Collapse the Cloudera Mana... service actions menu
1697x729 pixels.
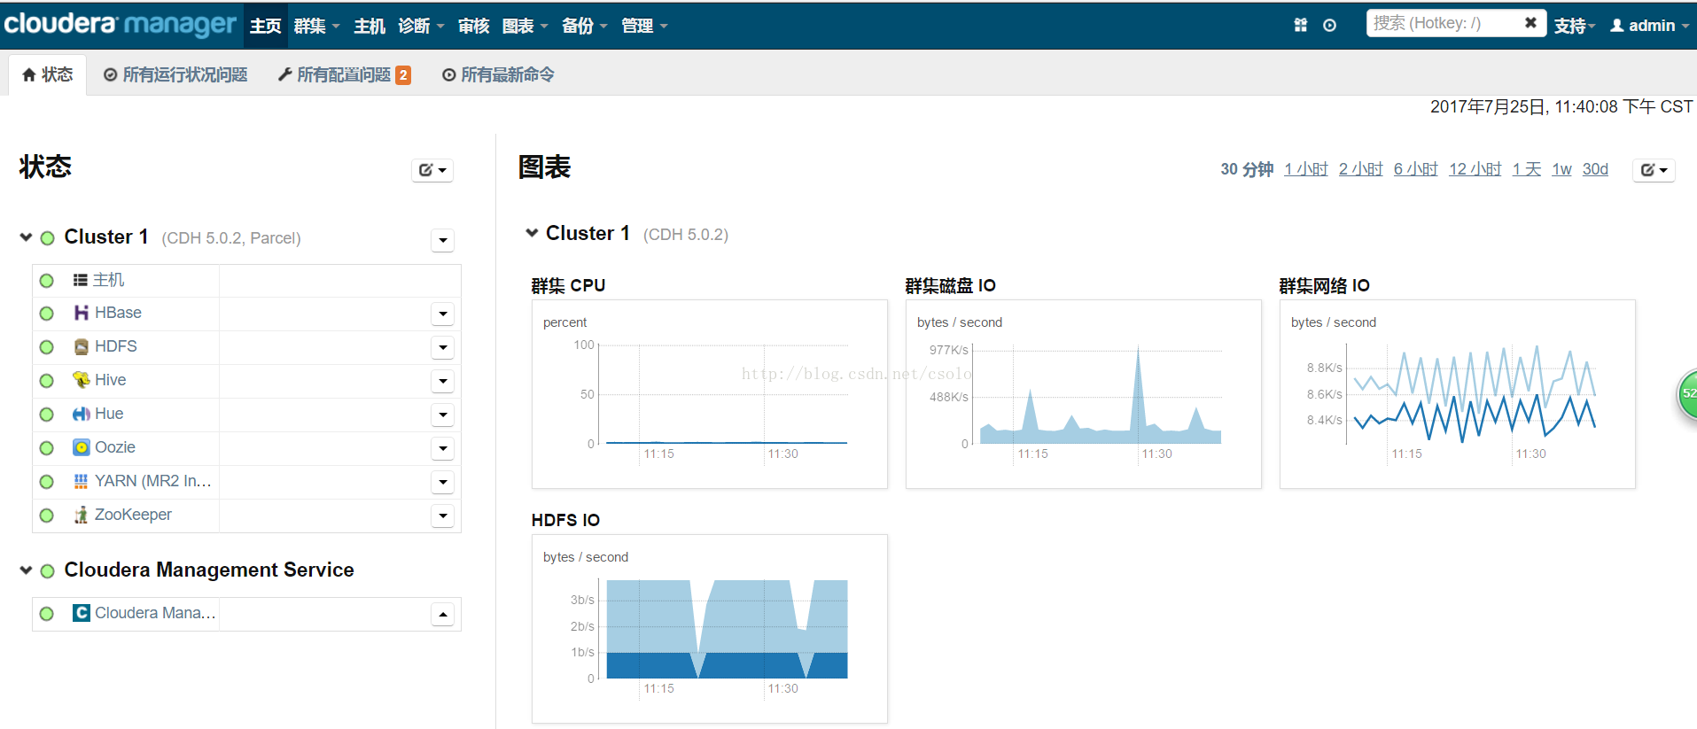coord(443,614)
